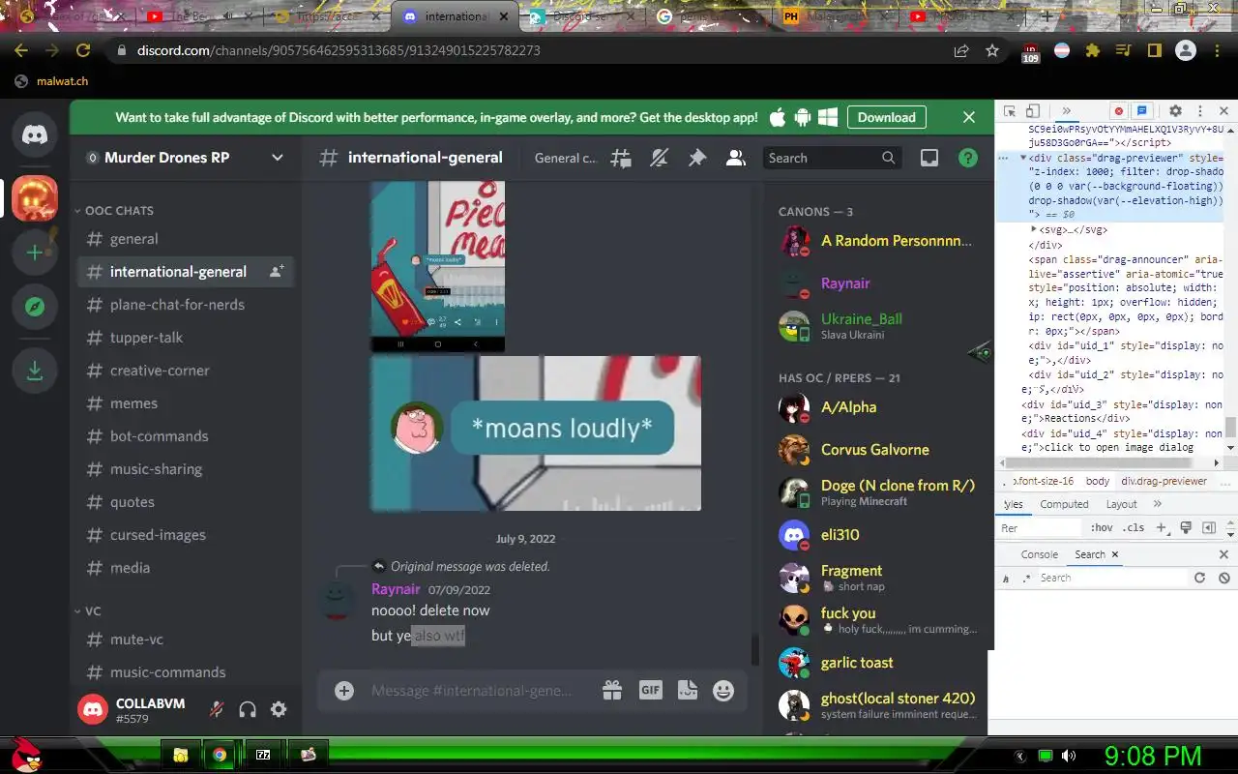
Task: Toggle the :hov element state button
Action: click(x=1101, y=528)
